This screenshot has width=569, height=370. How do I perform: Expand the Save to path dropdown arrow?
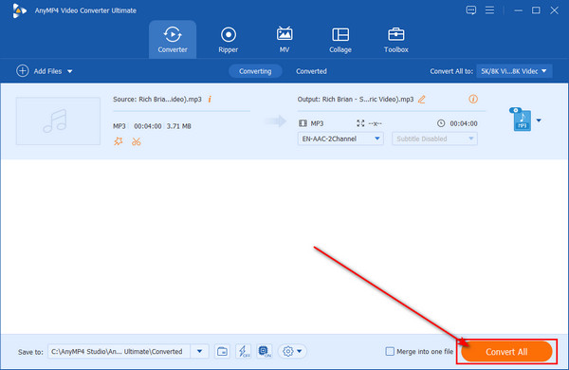coord(199,351)
